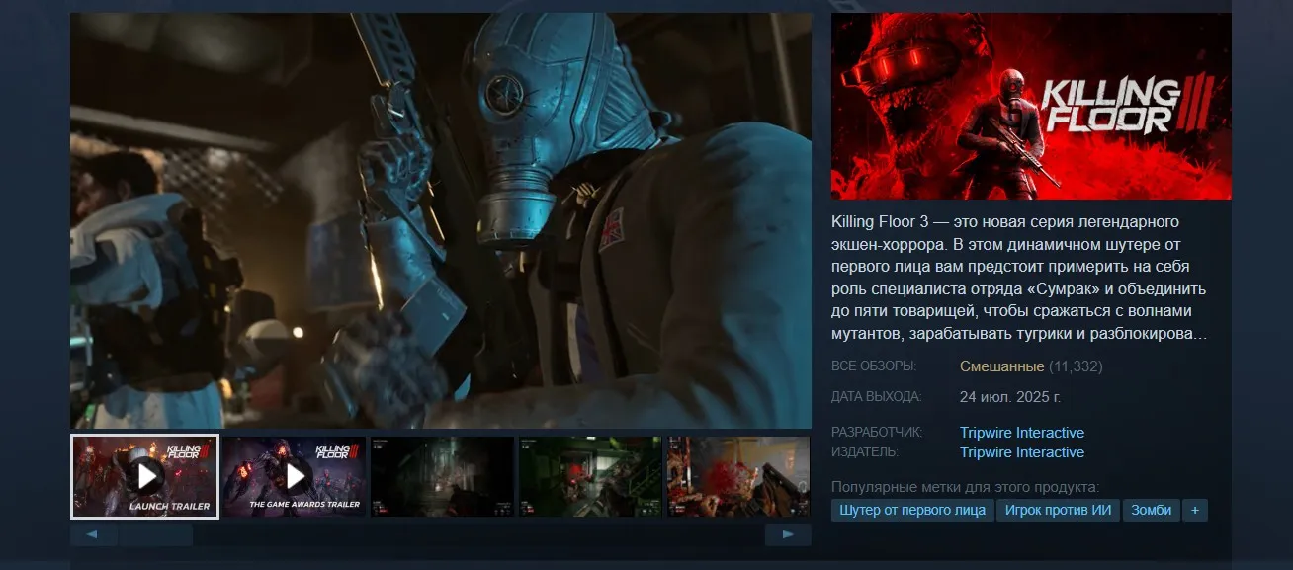Select the 'Шутер от первого лица' tag
Image resolution: width=1293 pixels, height=570 pixels.
911,511
